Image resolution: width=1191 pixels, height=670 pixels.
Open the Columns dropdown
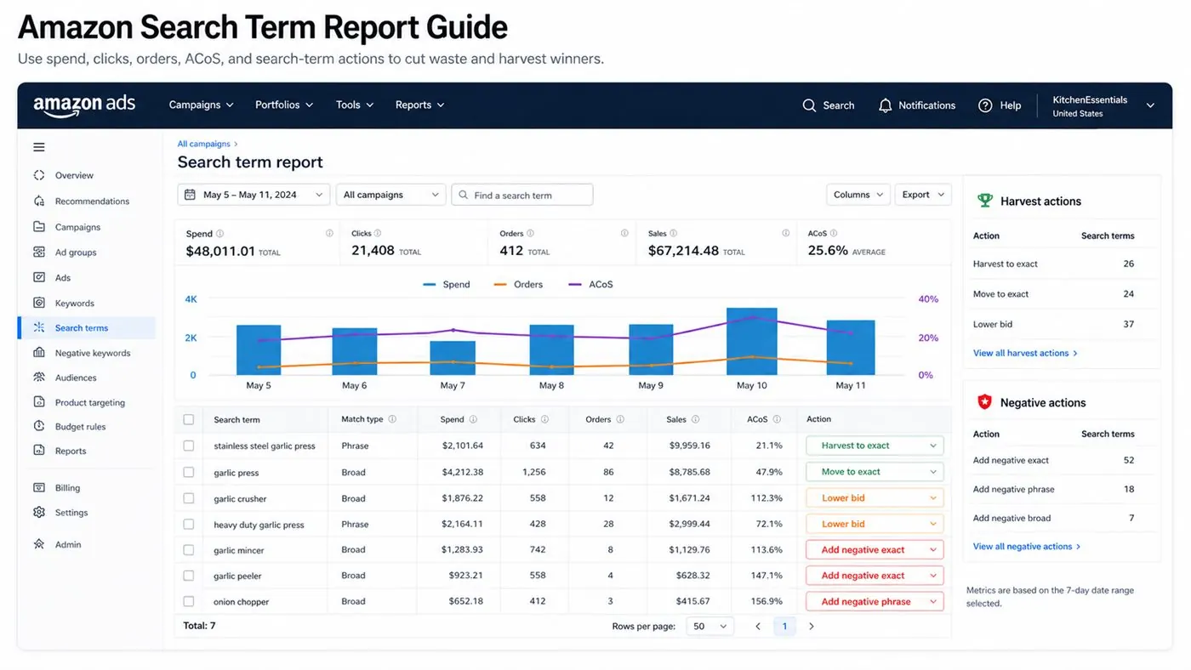tap(858, 195)
